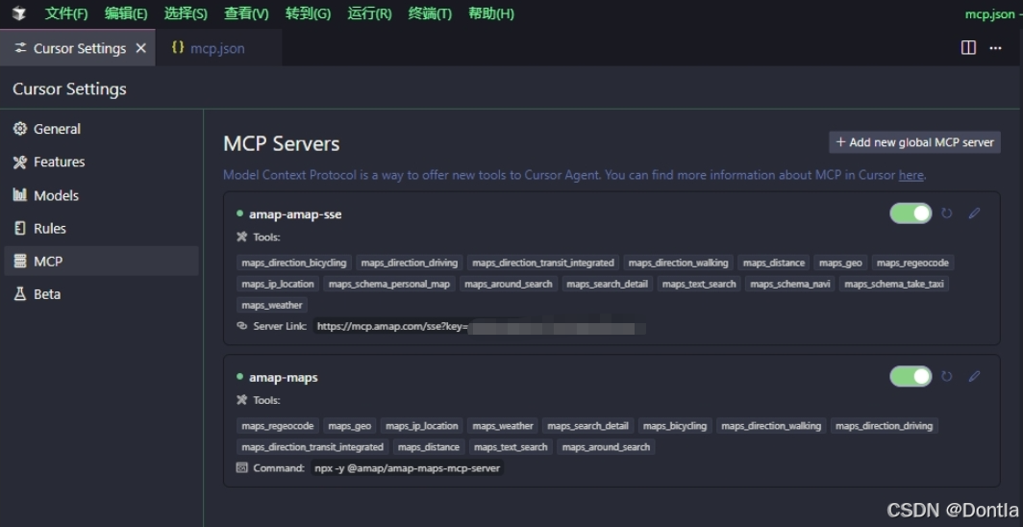This screenshot has height=527, width=1023.
Task: Open the editor more actions ellipsis
Action: [x=996, y=48]
